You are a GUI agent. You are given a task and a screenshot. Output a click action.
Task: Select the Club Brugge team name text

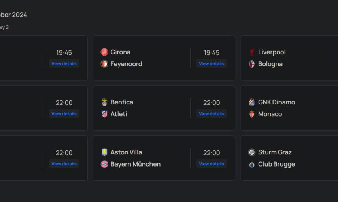(276, 164)
